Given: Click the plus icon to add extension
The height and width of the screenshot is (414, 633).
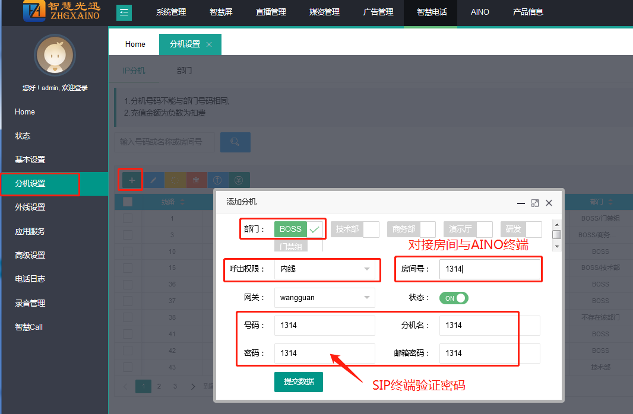Looking at the screenshot, I should click(x=131, y=180).
